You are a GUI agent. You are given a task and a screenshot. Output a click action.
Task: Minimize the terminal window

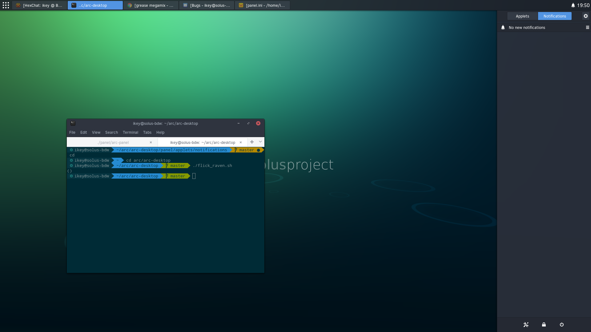pyautogui.click(x=239, y=123)
